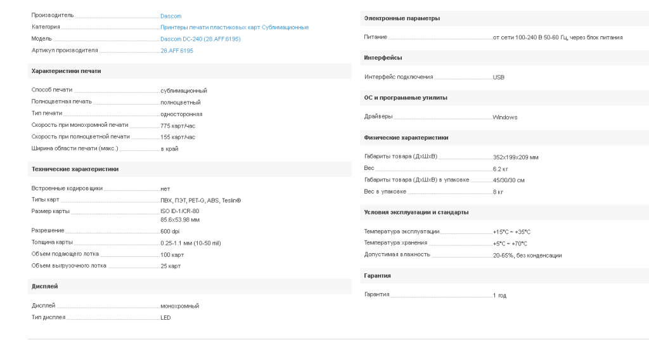
Task: Click the 28.AFF.6195 manufacturer article link
Action: coord(177,51)
